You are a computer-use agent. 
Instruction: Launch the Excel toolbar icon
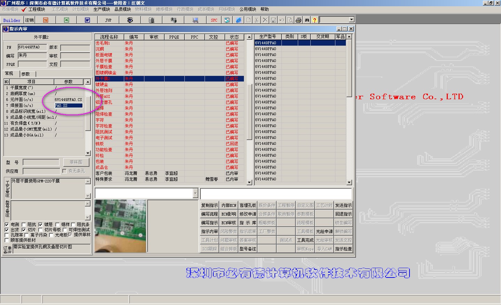coord(66,20)
